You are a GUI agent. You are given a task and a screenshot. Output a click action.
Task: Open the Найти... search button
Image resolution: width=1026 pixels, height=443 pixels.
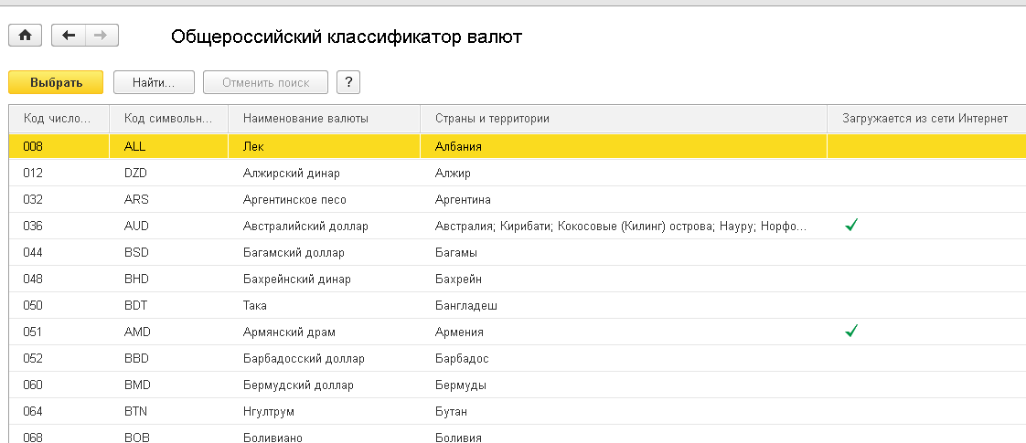154,82
